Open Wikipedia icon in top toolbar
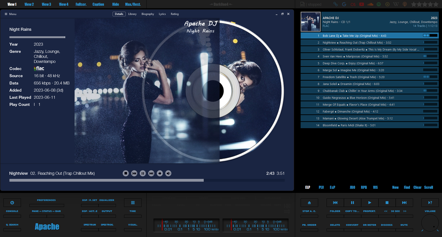 click(x=396, y=4)
